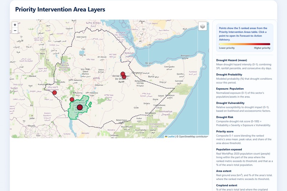This screenshot has height=191, width=287.
Task: Click the upper red marker at Dire Dawa
Action: click(x=123, y=74)
